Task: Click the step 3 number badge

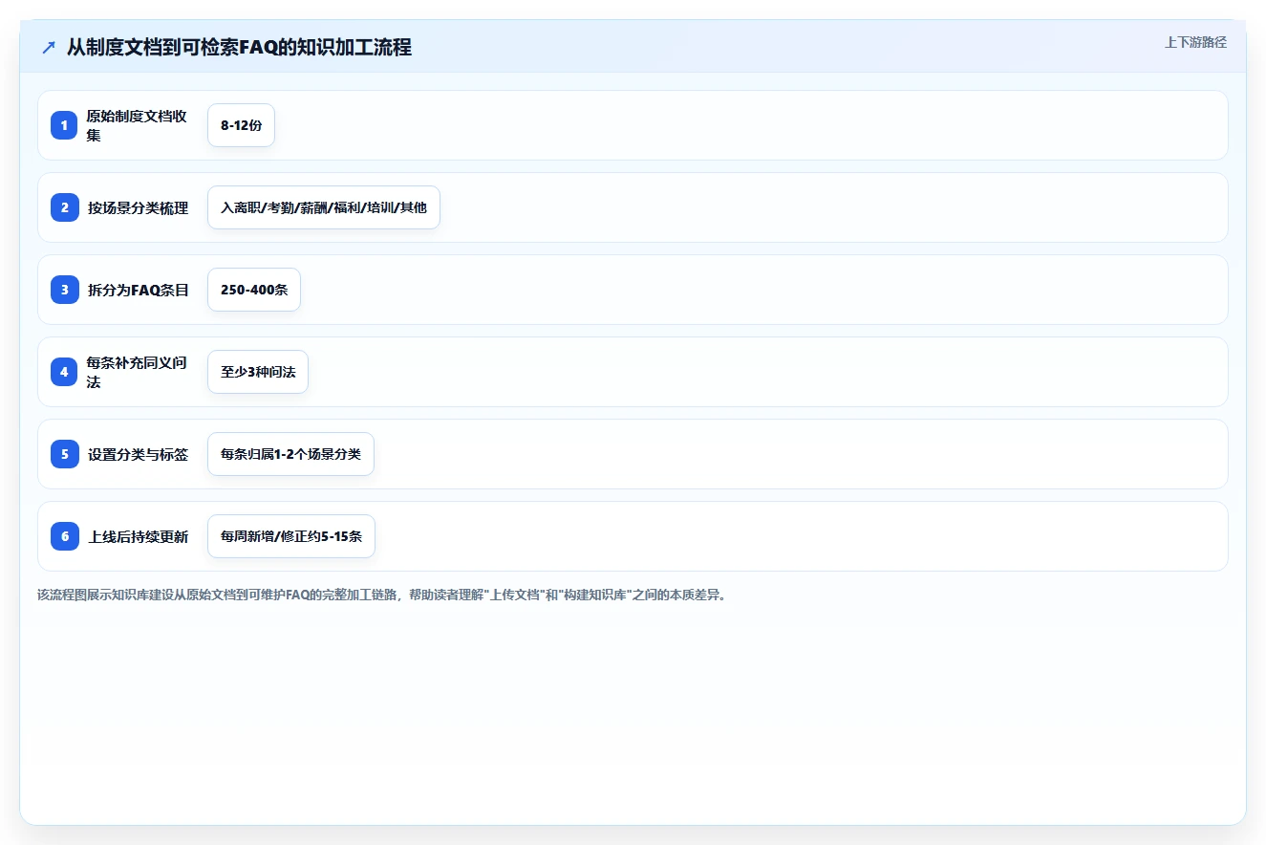Action: click(64, 290)
